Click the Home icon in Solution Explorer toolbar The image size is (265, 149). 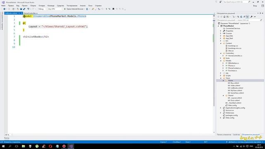(224, 17)
